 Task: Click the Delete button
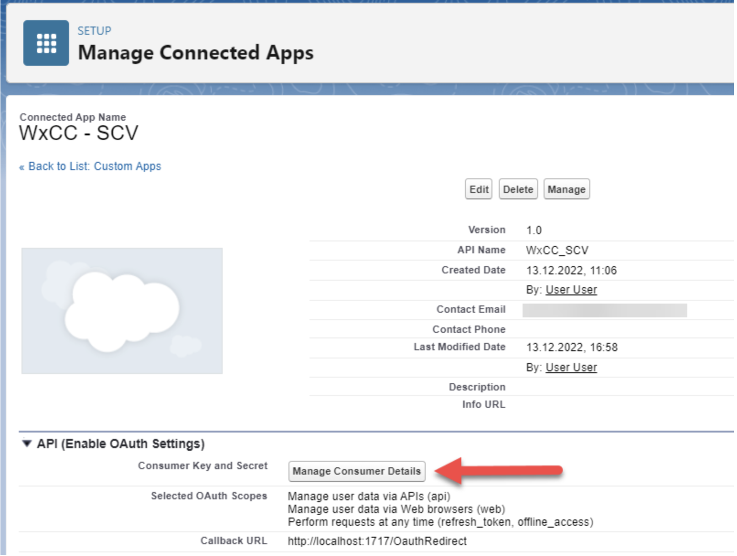coord(518,189)
